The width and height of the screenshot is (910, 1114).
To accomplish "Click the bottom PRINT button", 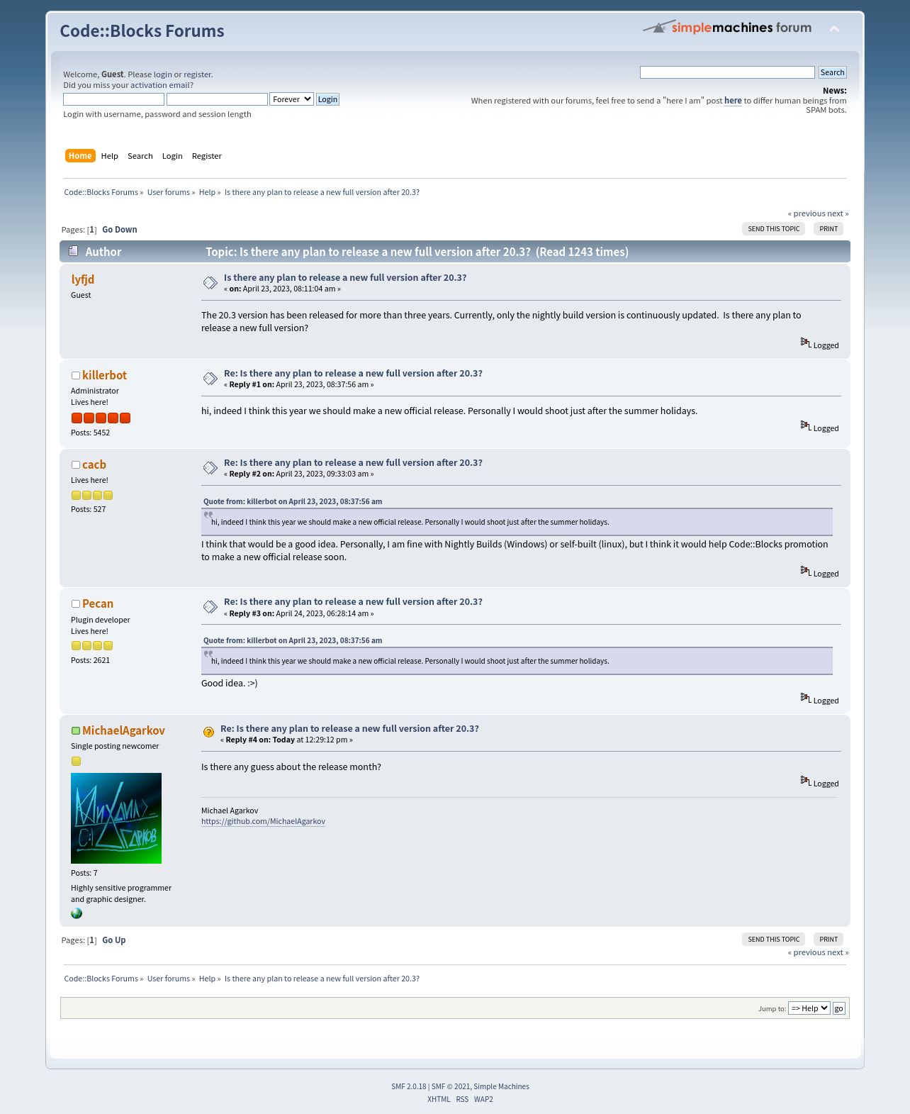I will [x=828, y=939].
